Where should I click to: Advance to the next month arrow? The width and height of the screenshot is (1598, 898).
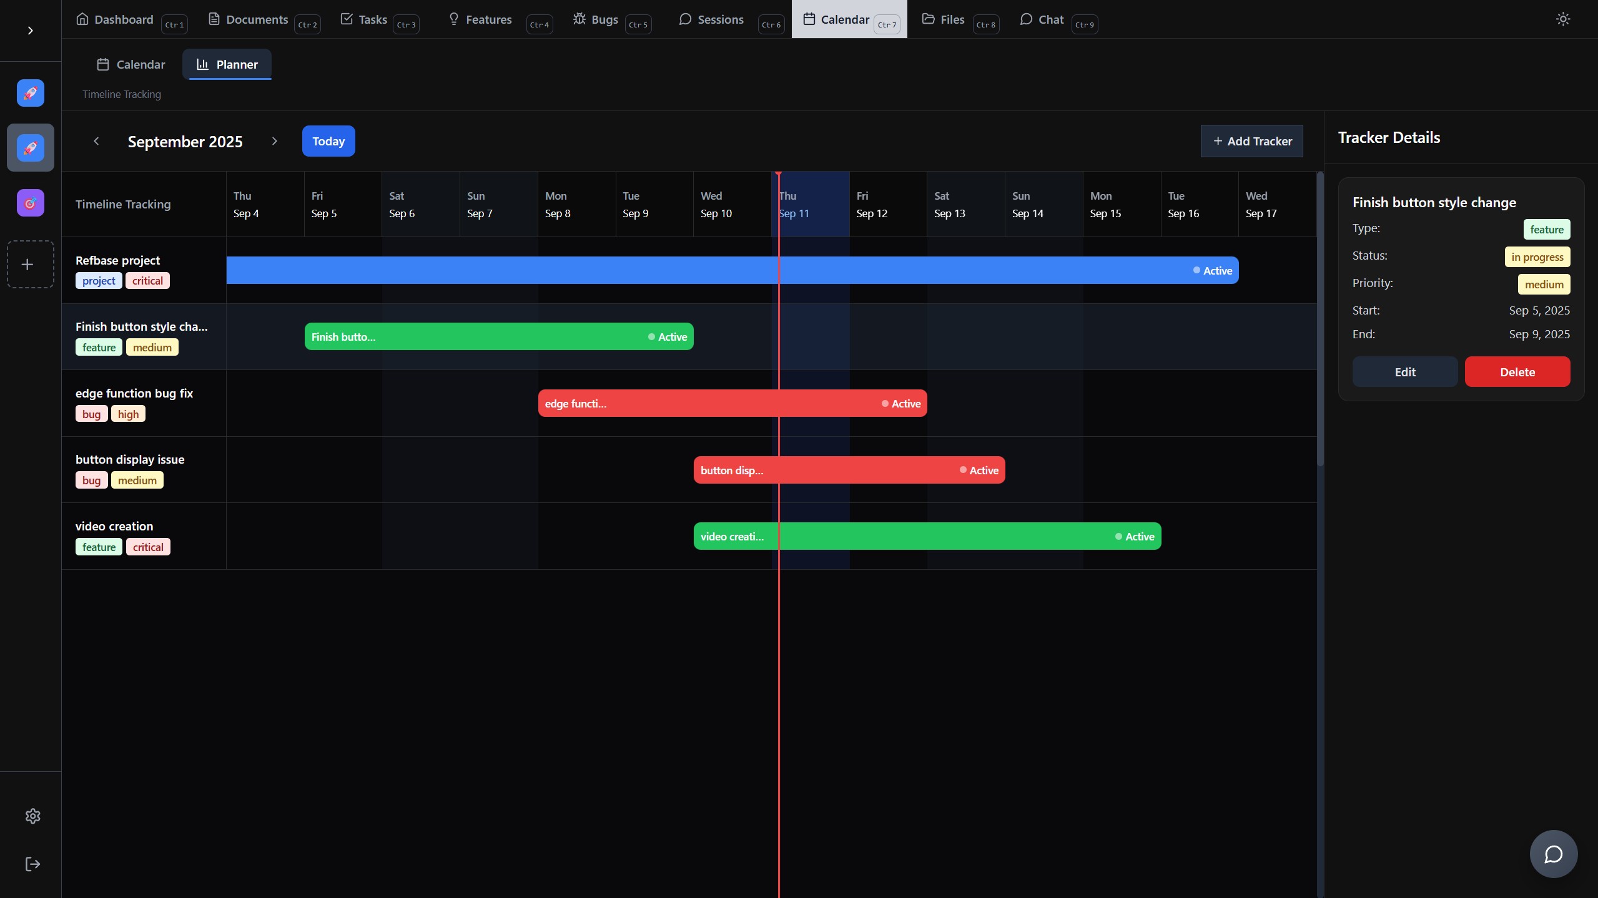click(x=274, y=141)
